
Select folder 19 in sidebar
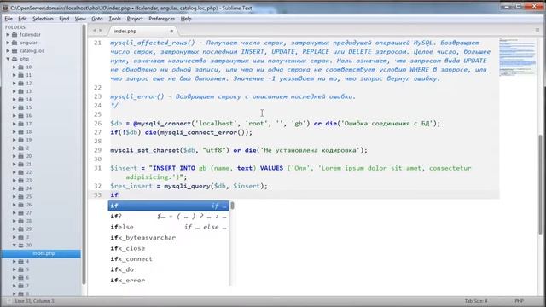[x=28, y=140]
